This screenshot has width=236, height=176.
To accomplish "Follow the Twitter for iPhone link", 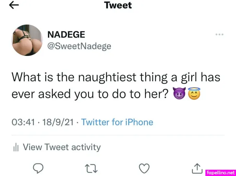I will click(117, 122).
